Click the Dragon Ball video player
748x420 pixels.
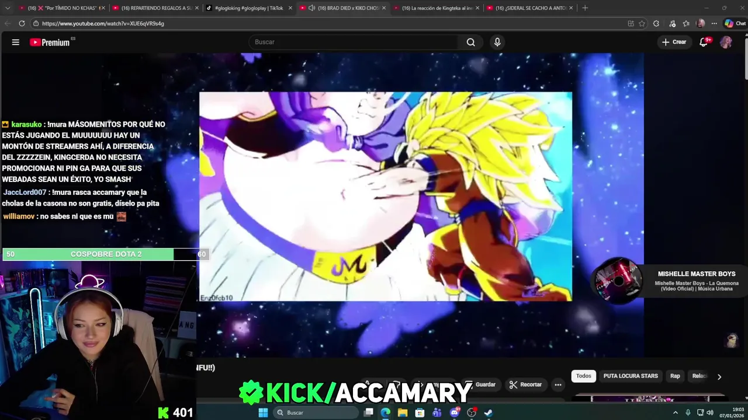386,196
